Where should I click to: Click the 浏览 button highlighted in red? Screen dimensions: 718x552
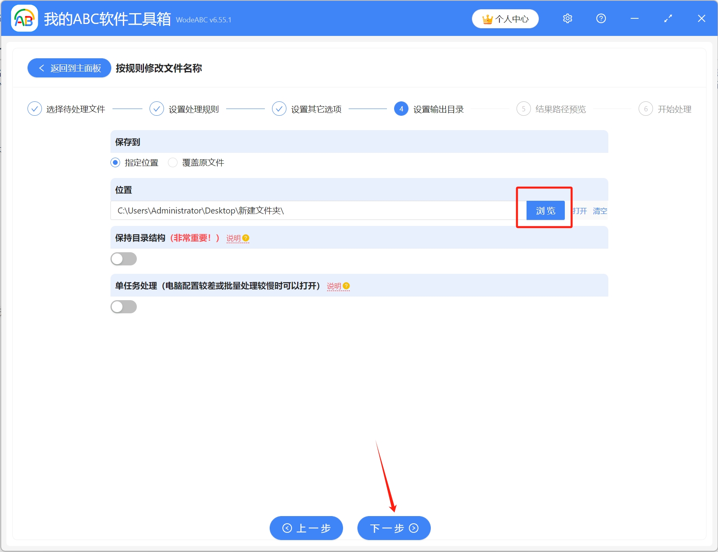tap(545, 210)
